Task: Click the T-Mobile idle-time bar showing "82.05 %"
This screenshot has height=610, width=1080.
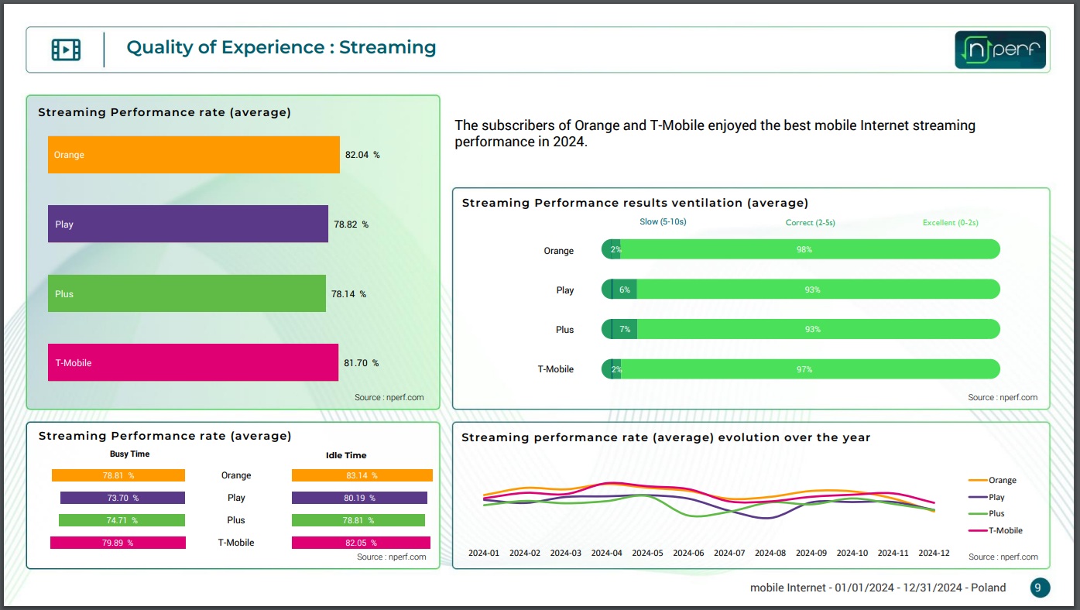Action: (x=361, y=543)
